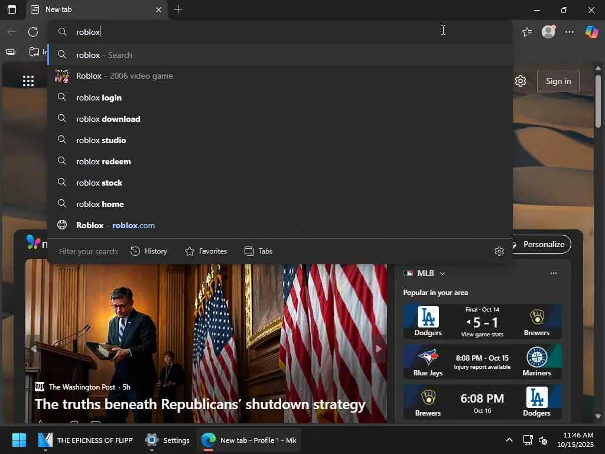The height and width of the screenshot is (454, 605).
Task: Click the taskbar clock showing 11:46 AM
Action: pyautogui.click(x=575, y=440)
